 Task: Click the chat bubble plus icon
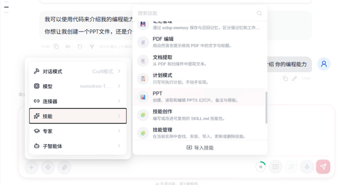[x=276, y=167]
